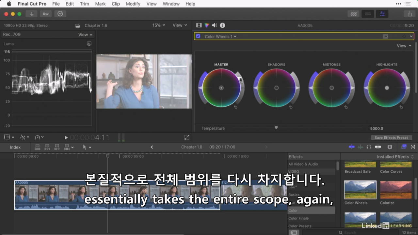The image size is (418, 235).
Task: Select the Colorize effect thumbnail
Action: (x=395, y=190)
